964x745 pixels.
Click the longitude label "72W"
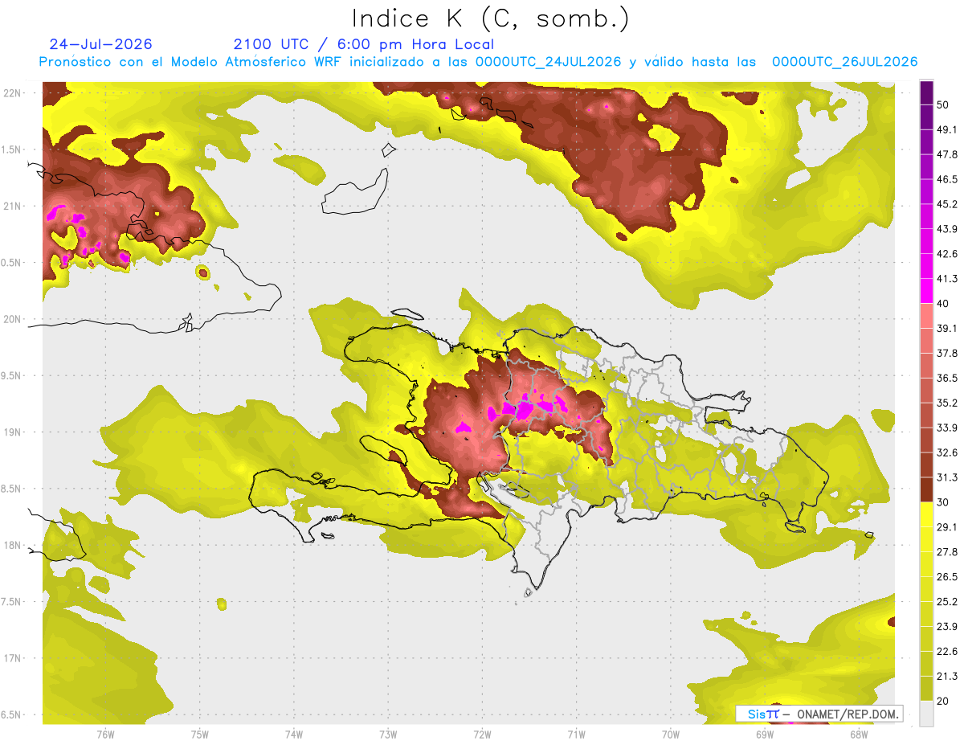point(482,735)
